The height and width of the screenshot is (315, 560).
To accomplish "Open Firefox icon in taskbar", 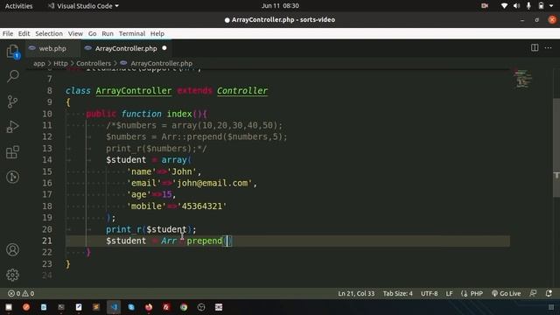I will pos(149,307).
